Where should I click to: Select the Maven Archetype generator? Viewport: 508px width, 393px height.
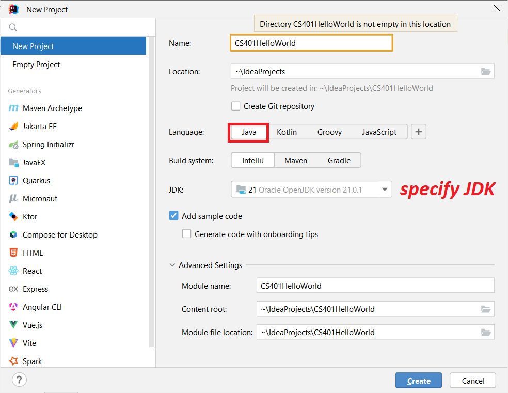click(52, 108)
